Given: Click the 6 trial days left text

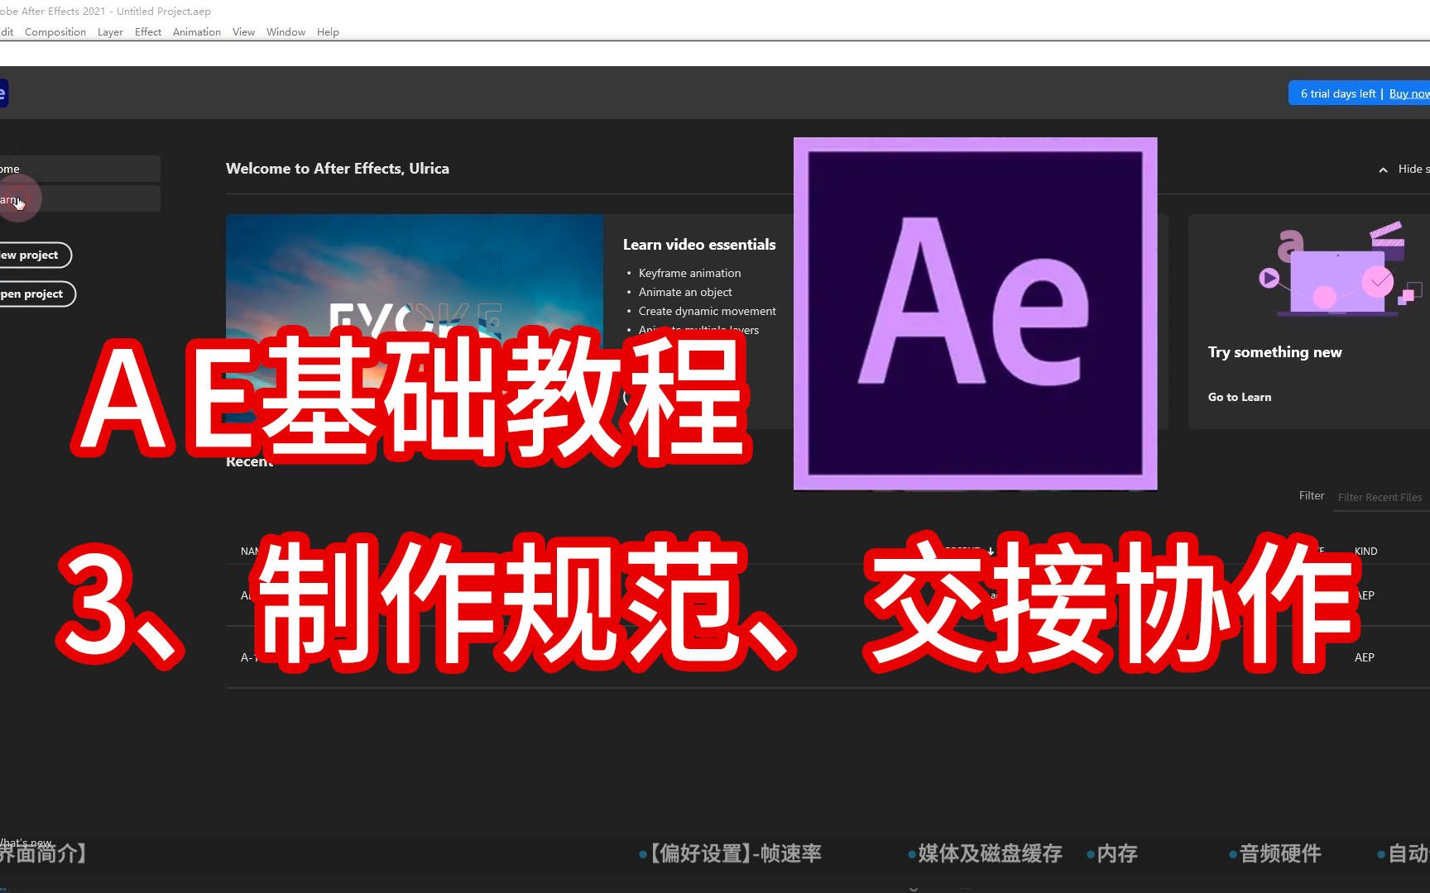Looking at the screenshot, I should (1337, 93).
